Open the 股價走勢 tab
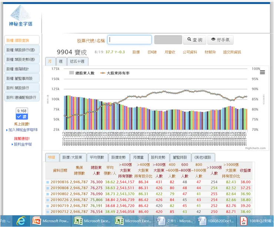Viewport: 274px width, 227px height. (119, 157)
